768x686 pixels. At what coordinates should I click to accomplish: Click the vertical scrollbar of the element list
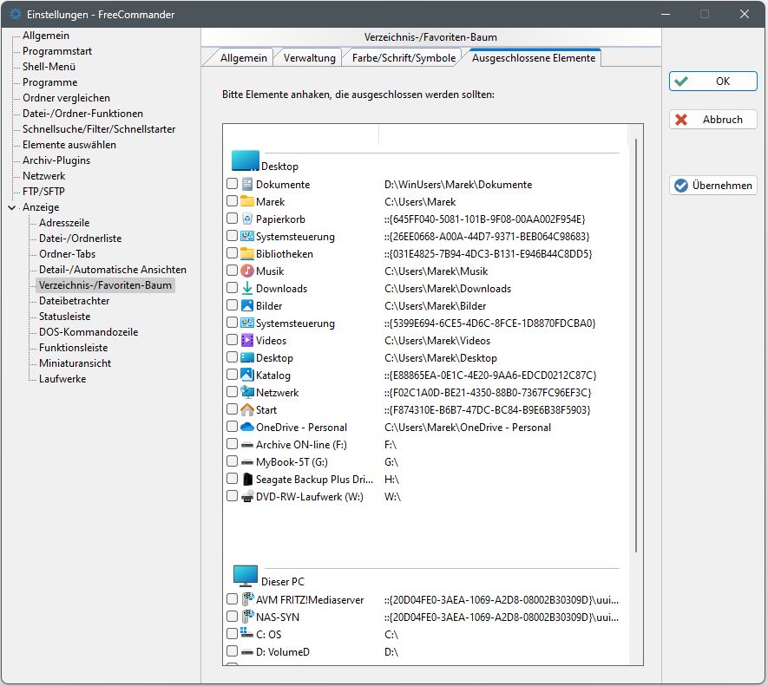coord(636,347)
